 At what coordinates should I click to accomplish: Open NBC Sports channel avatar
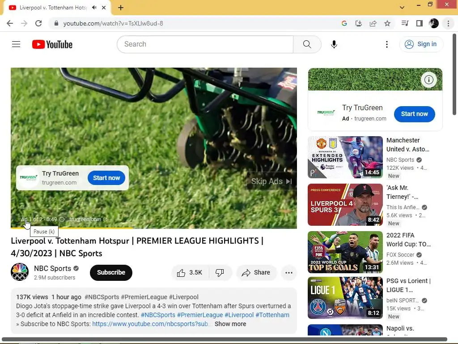pos(20,272)
